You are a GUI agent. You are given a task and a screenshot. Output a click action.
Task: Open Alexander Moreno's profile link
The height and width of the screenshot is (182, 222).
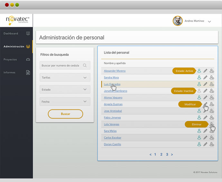(x=115, y=71)
